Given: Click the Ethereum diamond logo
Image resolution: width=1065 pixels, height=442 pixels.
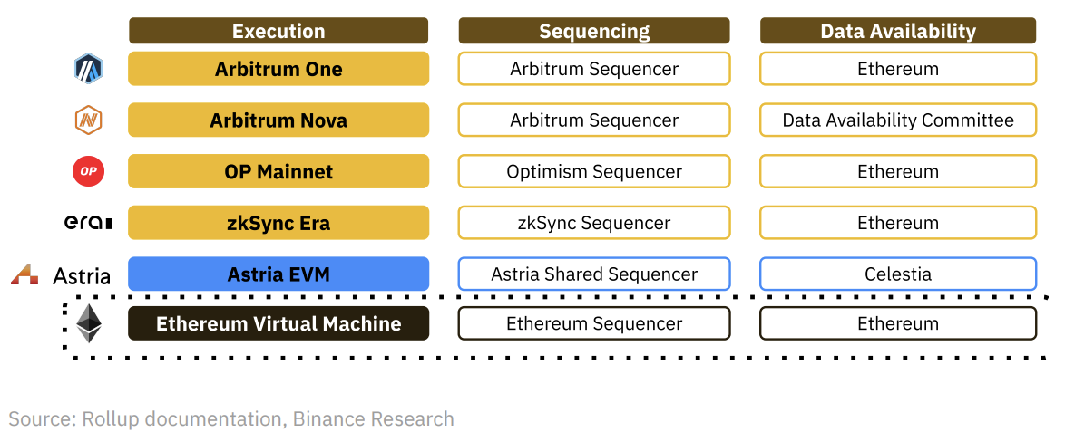Looking at the screenshot, I should coord(89,323).
